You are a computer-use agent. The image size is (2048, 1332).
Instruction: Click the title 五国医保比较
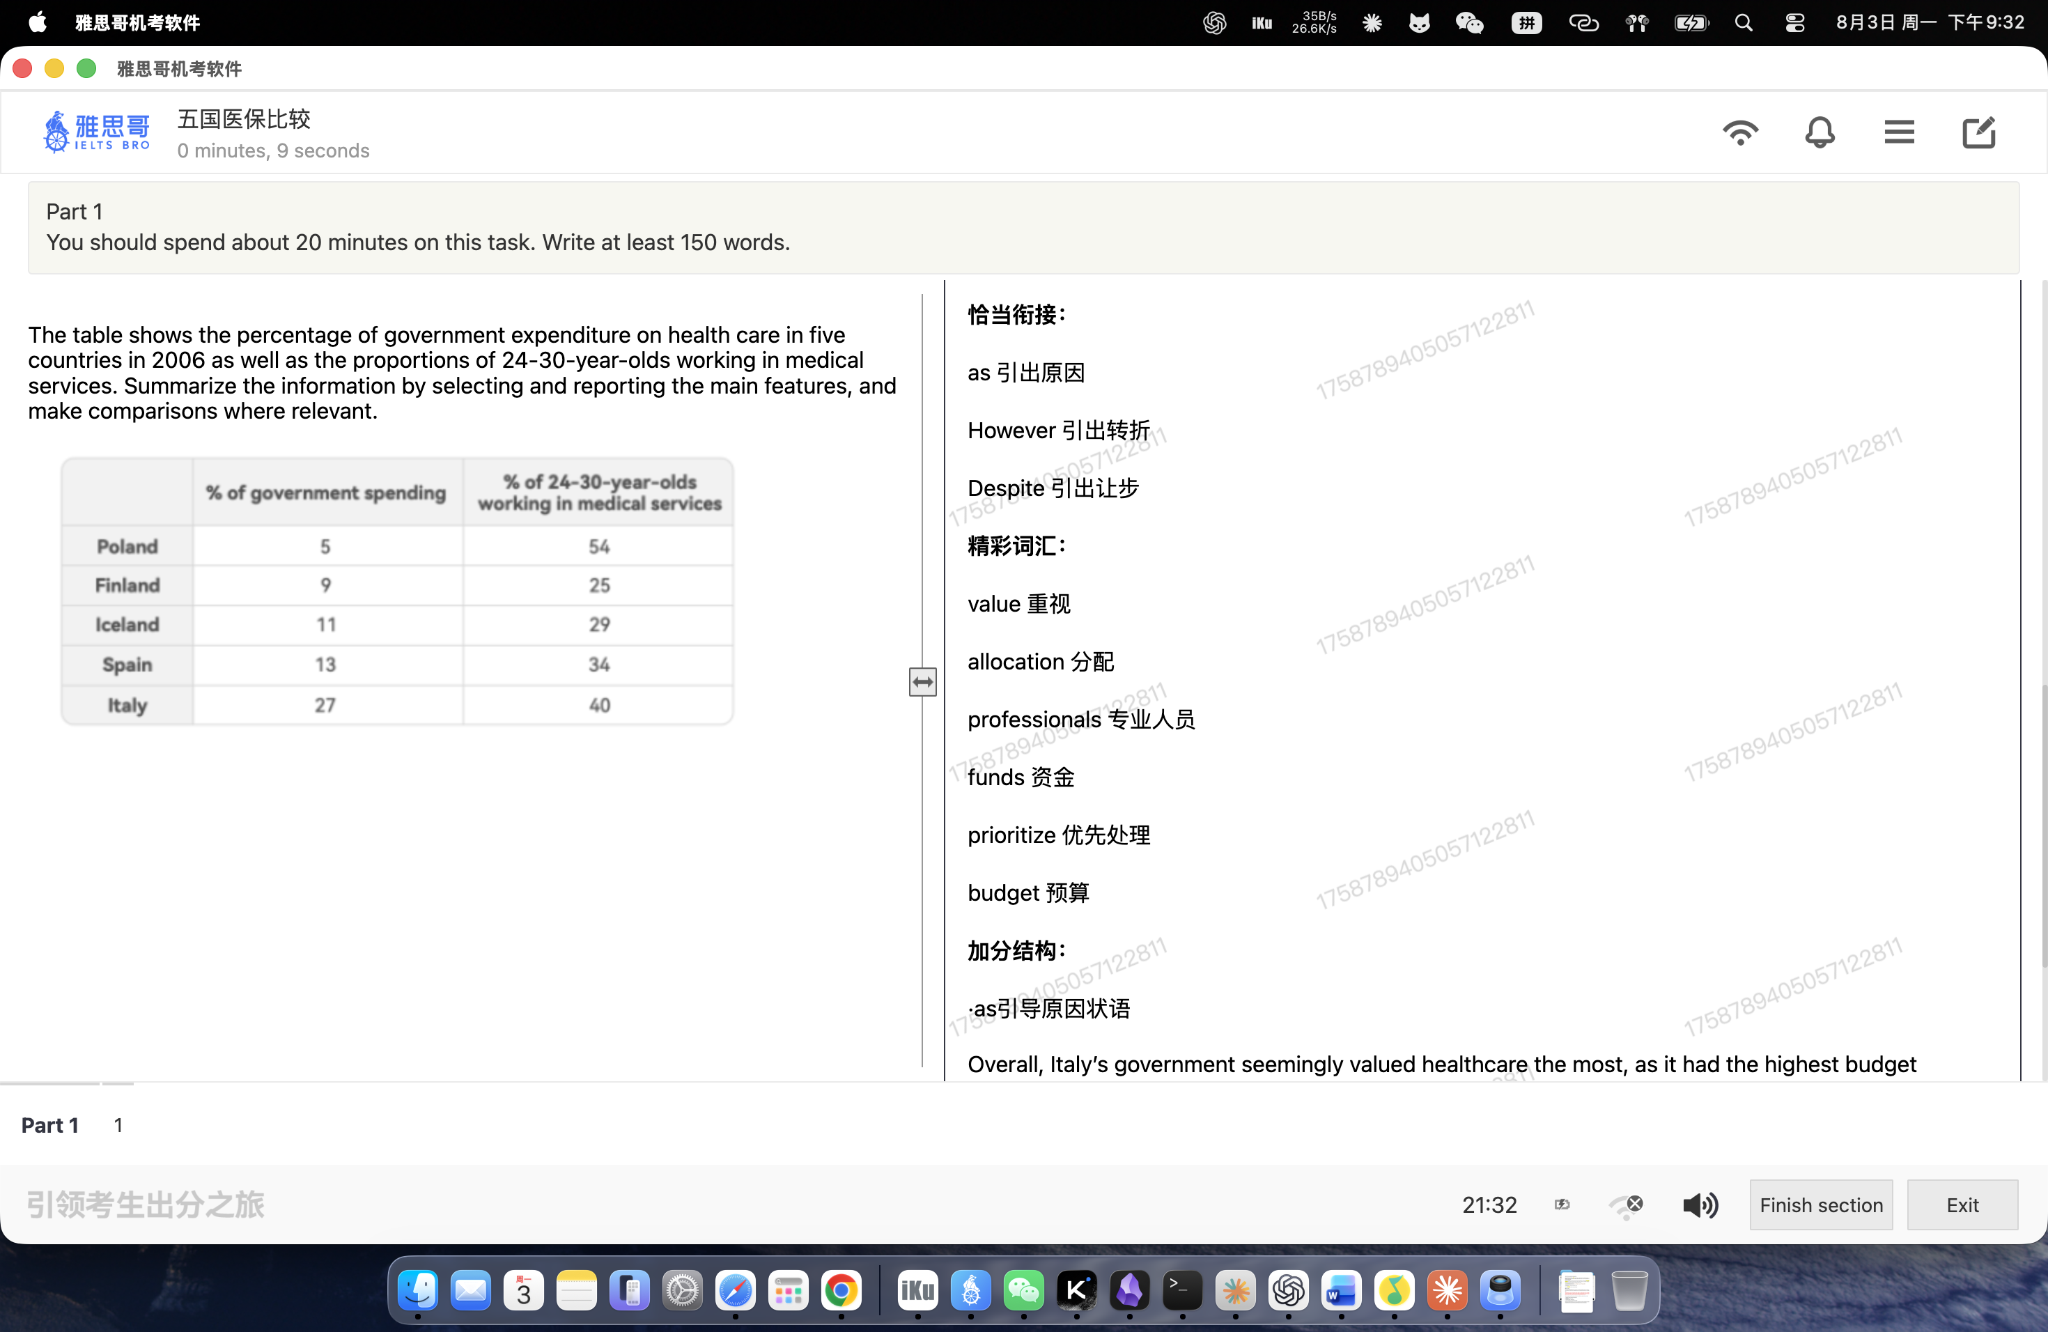click(x=244, y=118)
